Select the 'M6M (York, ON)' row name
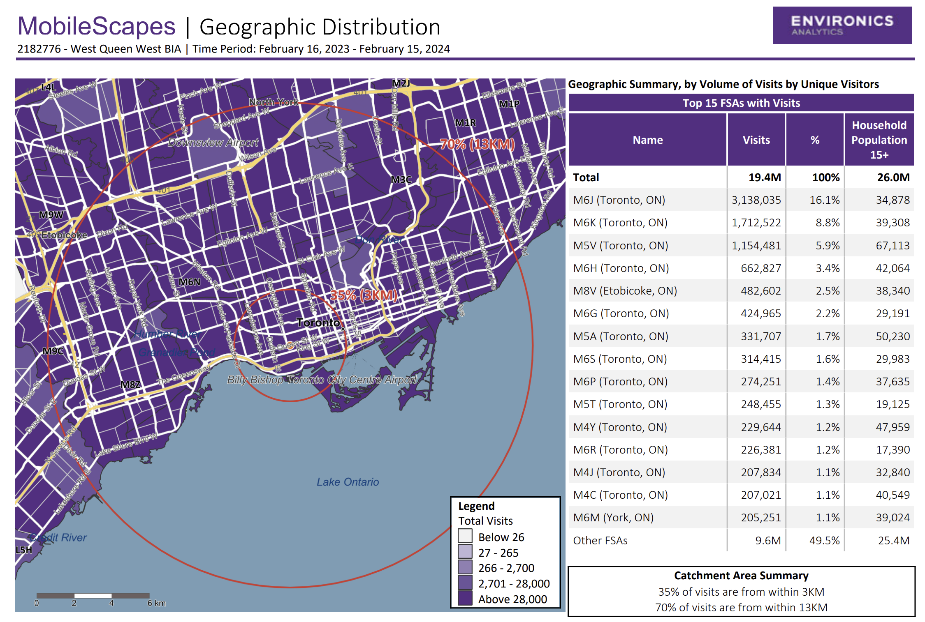This screenshot has width=925, height=622. click(x=614, y=518)
